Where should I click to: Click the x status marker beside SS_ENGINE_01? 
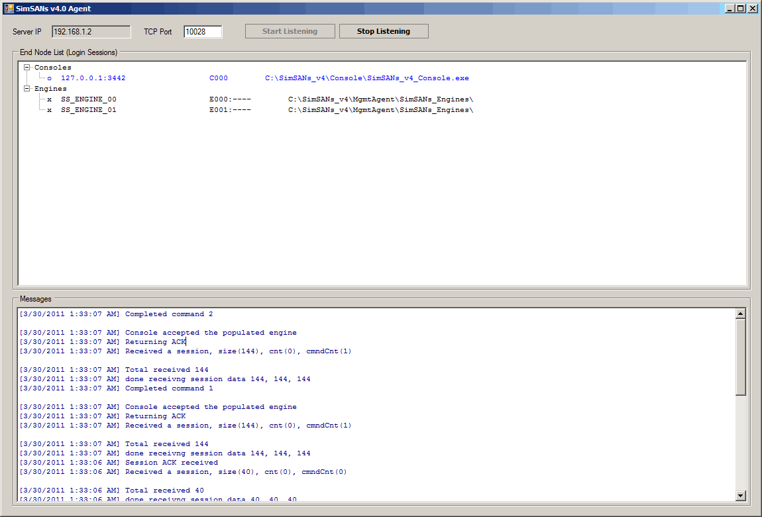click(50, 110)
